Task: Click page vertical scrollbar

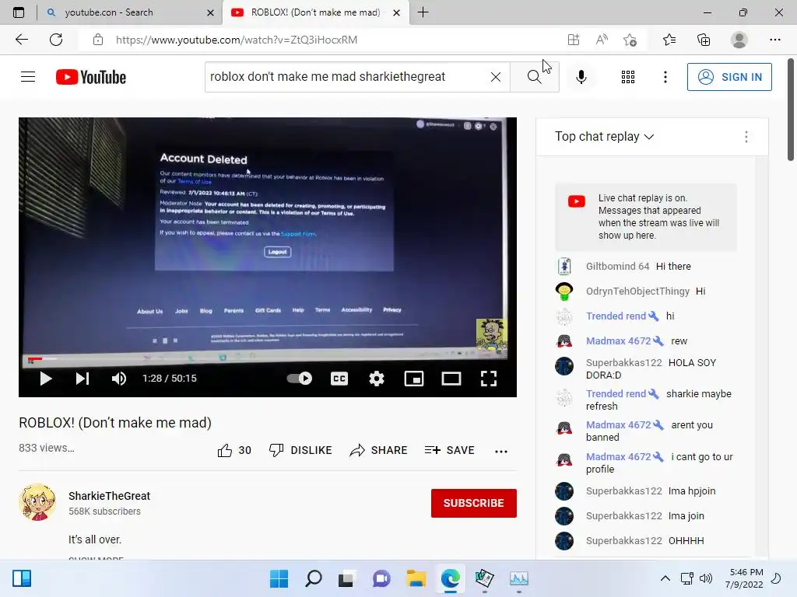Action: 791,109
